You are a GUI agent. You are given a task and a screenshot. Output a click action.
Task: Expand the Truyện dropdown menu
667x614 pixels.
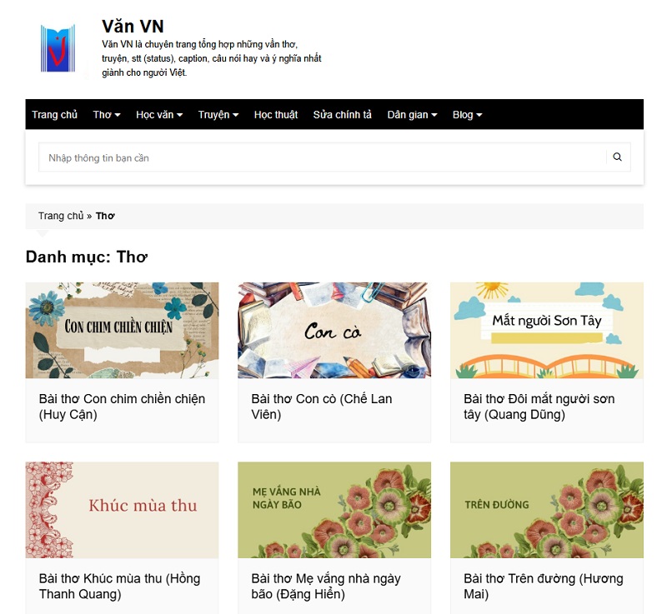(218, 115)
